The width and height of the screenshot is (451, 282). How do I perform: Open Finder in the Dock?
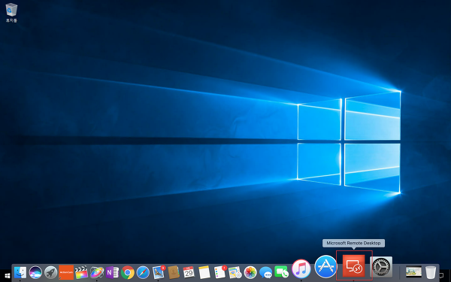(x=20, y=272)
